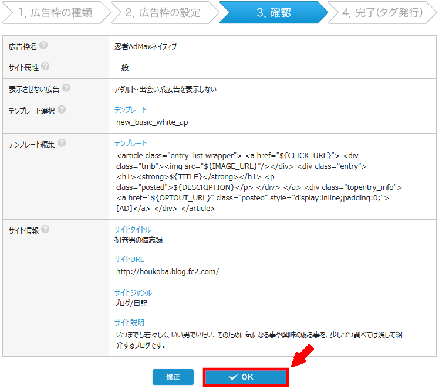Click the サイトURL label
Screen dimensions: 439x389
tap(129, 260)
